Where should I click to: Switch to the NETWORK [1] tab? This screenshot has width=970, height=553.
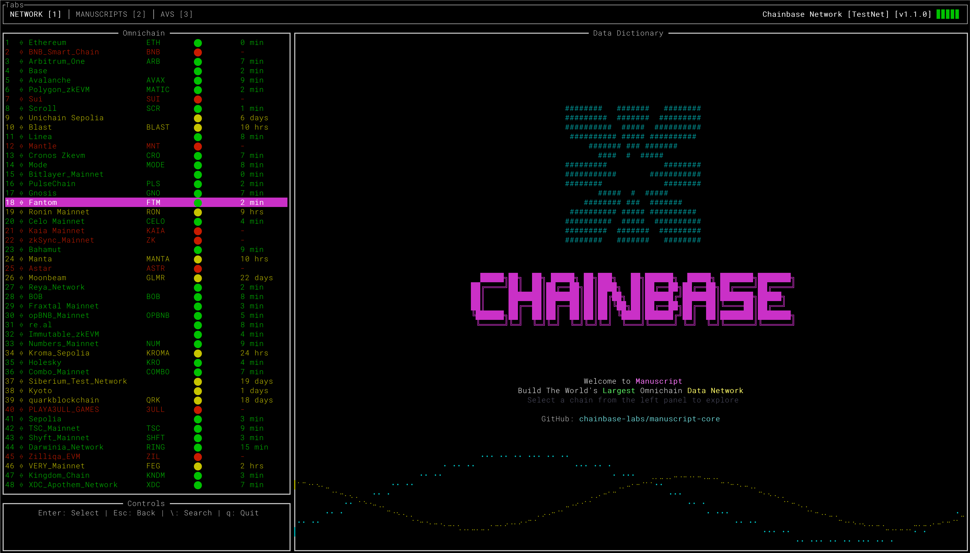(35, 14)
